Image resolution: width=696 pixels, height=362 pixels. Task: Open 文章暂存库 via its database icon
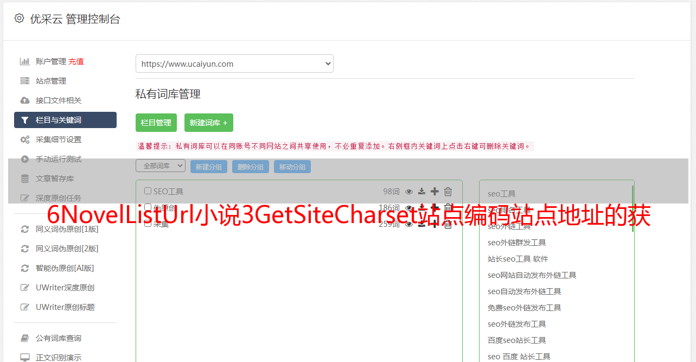point(24,179)
